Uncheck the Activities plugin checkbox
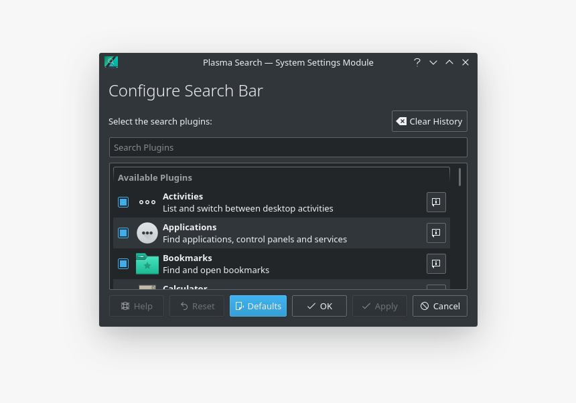Image resolution: width=576 pixels, height=403 pixels. (x=123, y=202)
